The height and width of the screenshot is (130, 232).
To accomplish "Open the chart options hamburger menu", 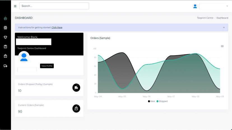I will (x=222, y=46).
